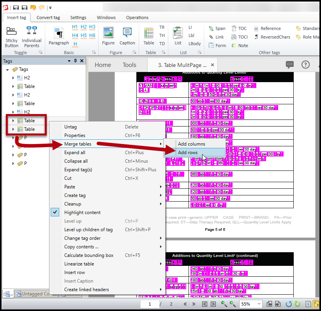Open the comments speech bubble icon
This screenshot has height=311, width=321.
click(x=289, y=65)
